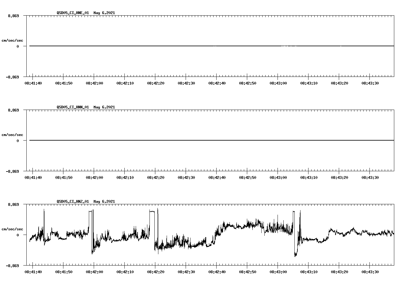
Task: Select the 08:41:40 time tick on HNE axis
Action: point(34,83)
